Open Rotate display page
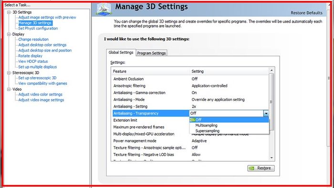This screenshot has width=334, height=188. tap(30, 56)
